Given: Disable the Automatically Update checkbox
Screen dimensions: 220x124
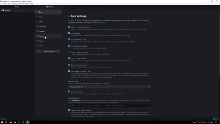Looking at the screenshot, I should tap(69, 46).
